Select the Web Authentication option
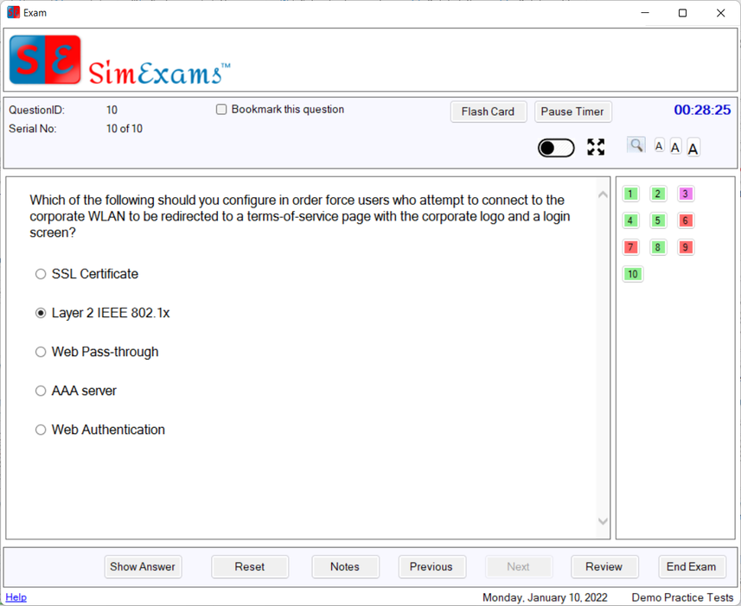741x606 pixels. (x=41, y=430)
